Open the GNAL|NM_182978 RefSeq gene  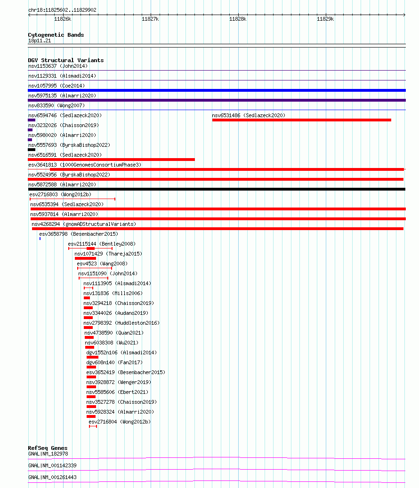(48, 454)
